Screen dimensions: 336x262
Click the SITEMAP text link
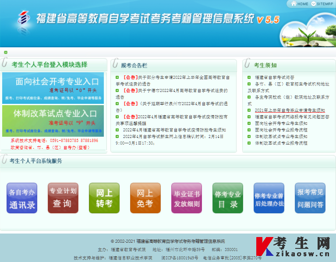pos(325,4)
